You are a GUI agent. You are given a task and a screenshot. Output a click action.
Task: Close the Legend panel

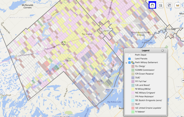coord(162,50)
